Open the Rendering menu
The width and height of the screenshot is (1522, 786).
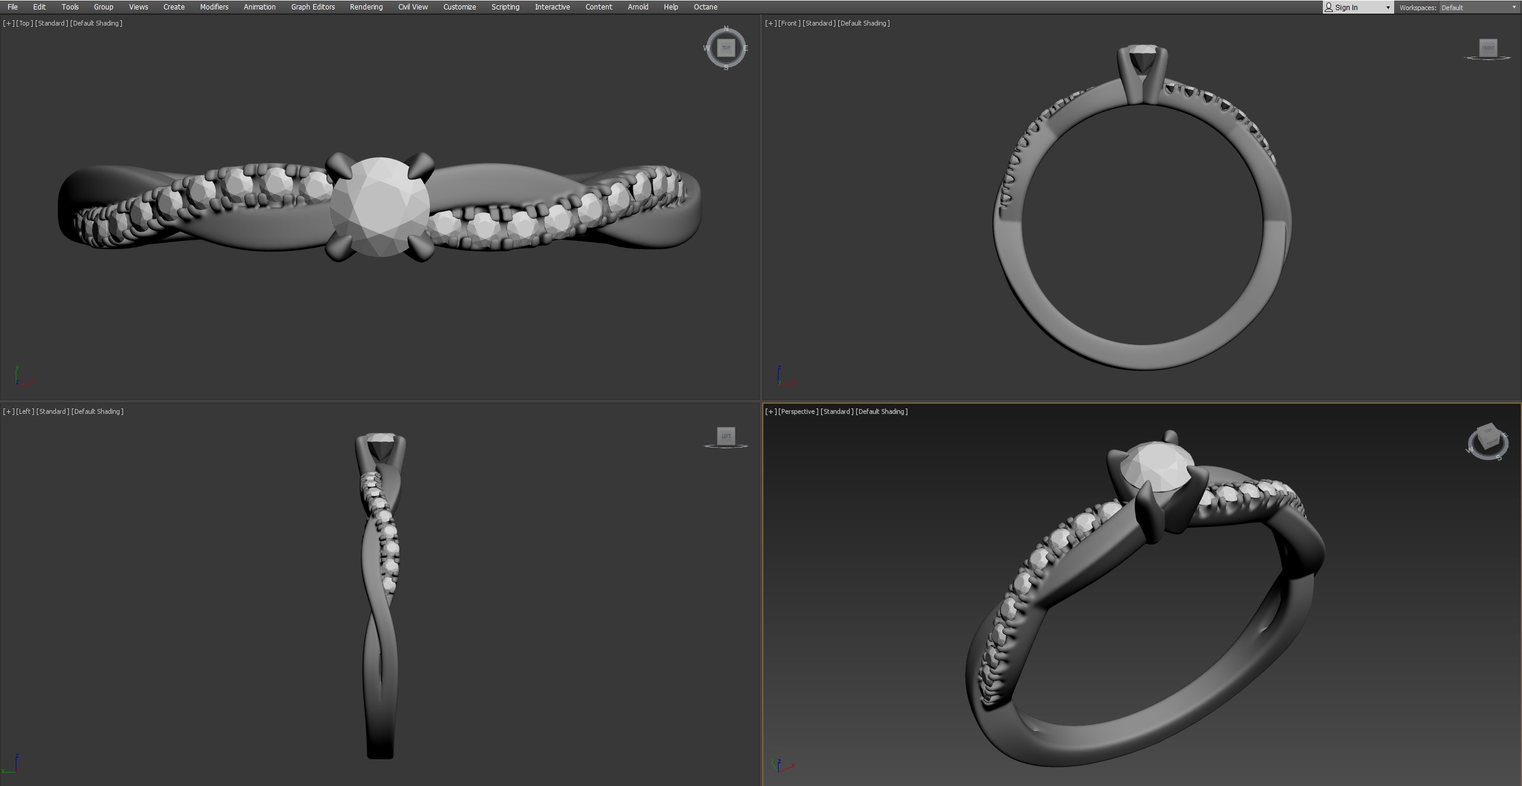tap(366, 7)
